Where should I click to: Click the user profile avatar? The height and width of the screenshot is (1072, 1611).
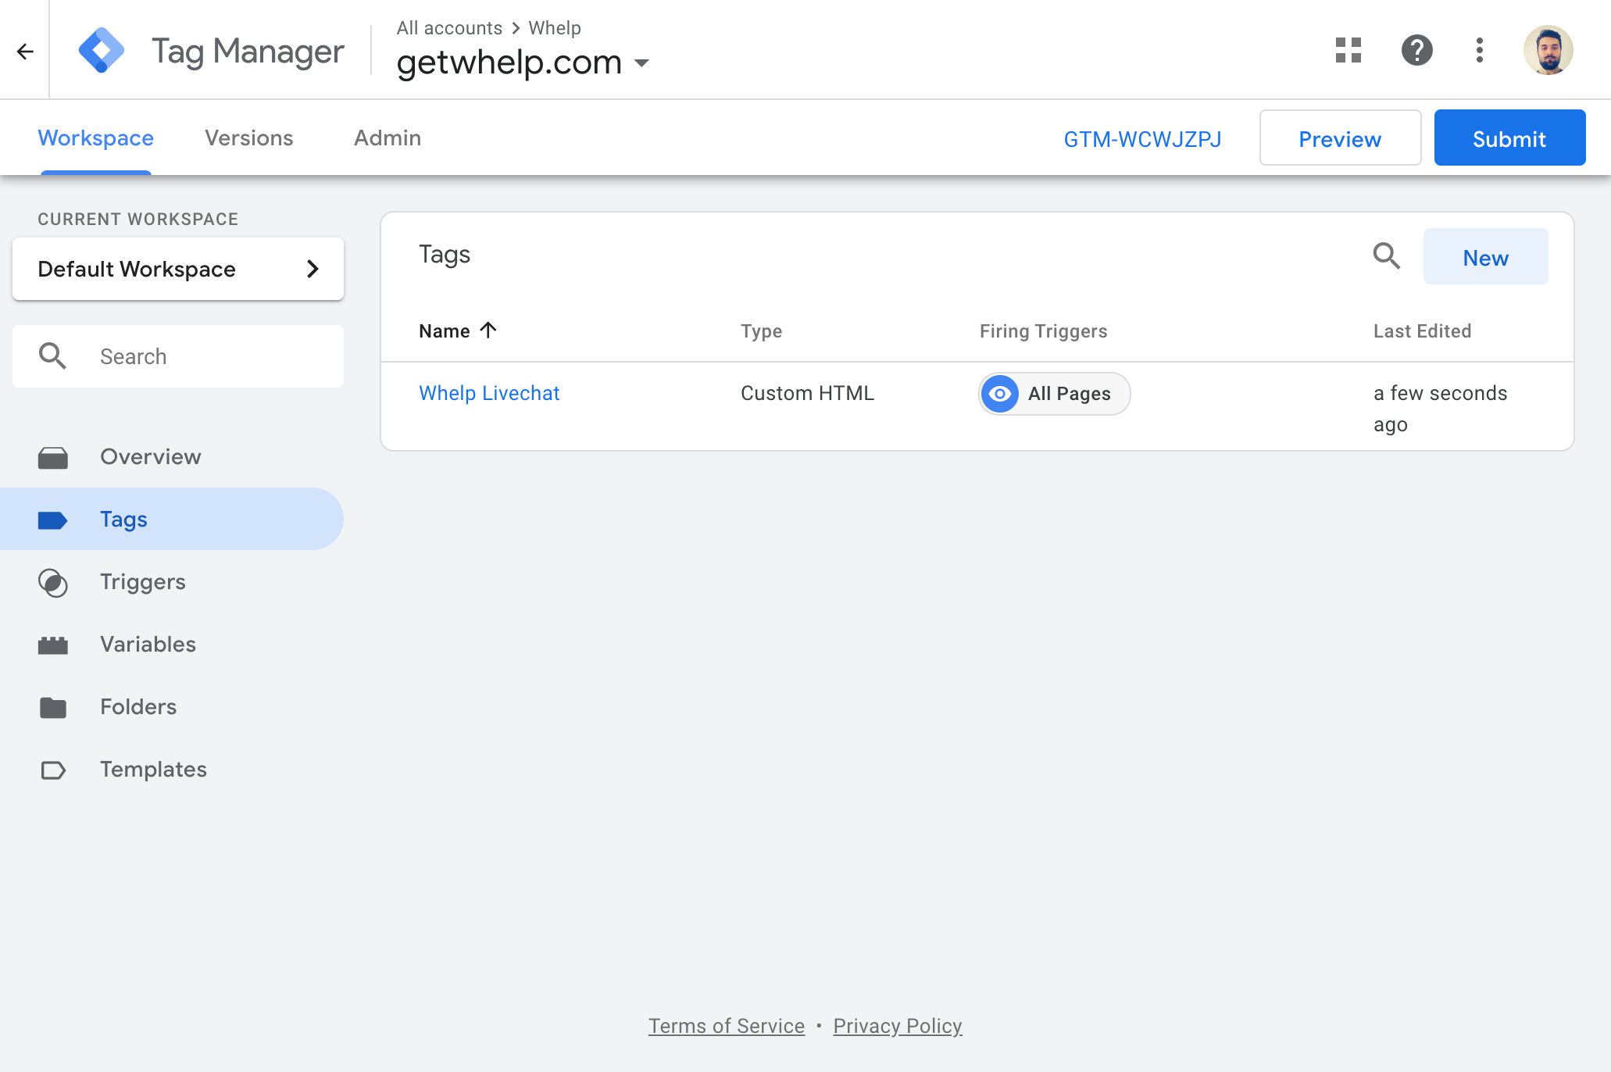pos(1548,51)
